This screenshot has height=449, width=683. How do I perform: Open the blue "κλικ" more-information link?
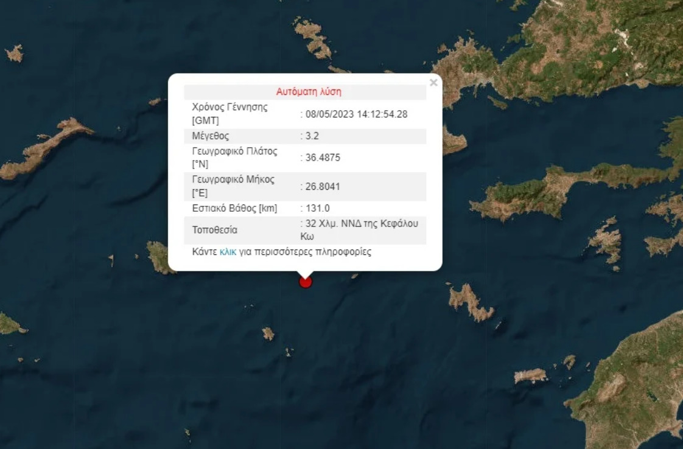click(228, 252)
